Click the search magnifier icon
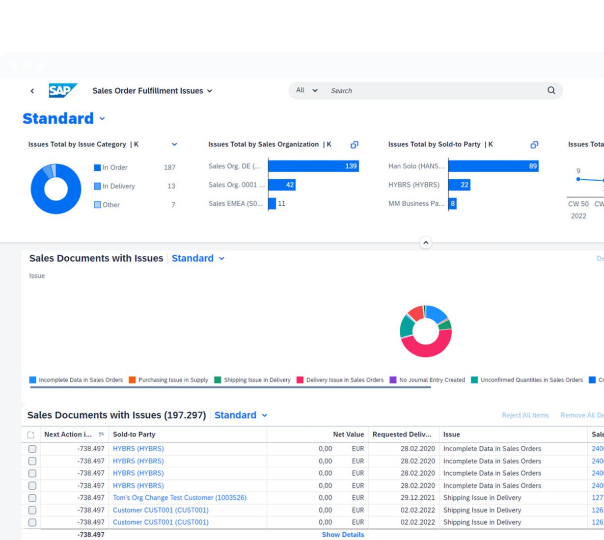604x540 pixels. 551,90
